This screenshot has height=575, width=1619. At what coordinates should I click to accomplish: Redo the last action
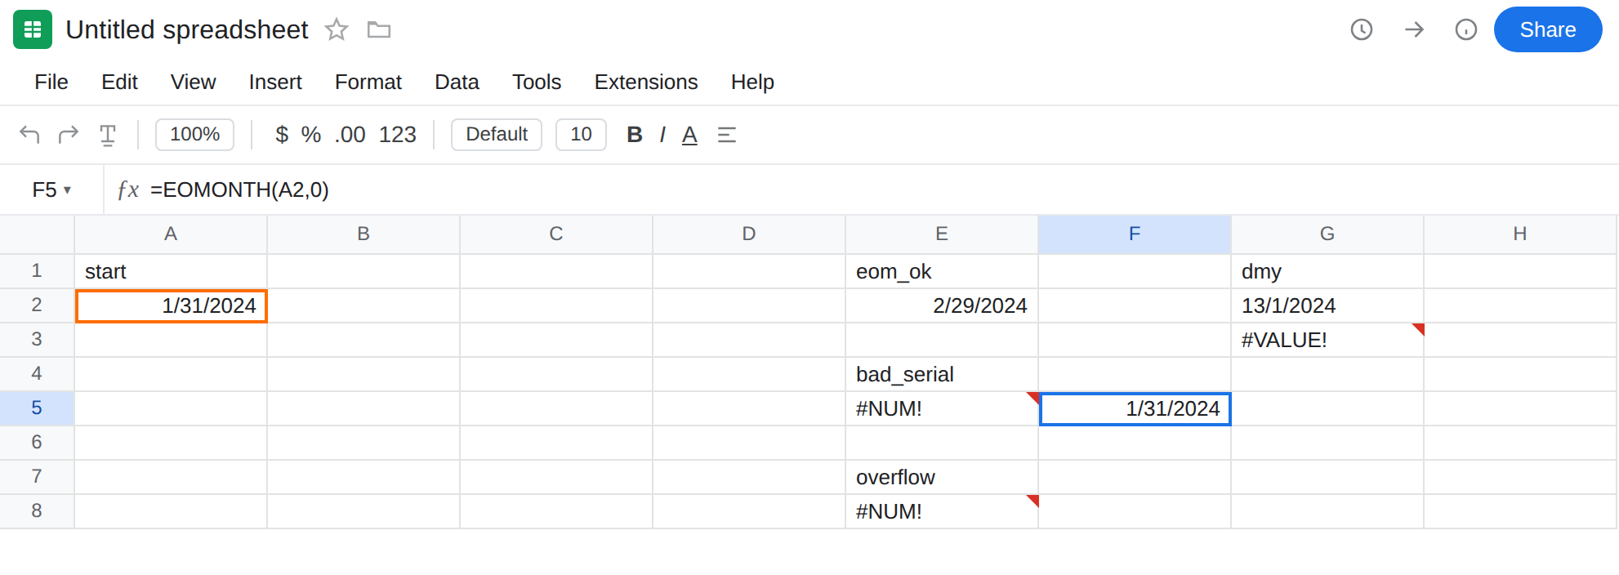click(x=69, y=134)
